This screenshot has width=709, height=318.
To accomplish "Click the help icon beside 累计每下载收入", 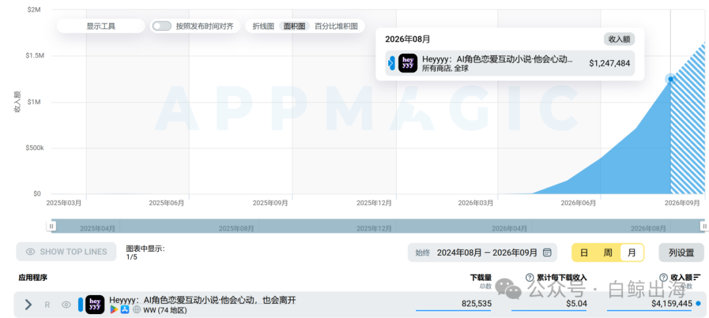I will tap(530, 277).
